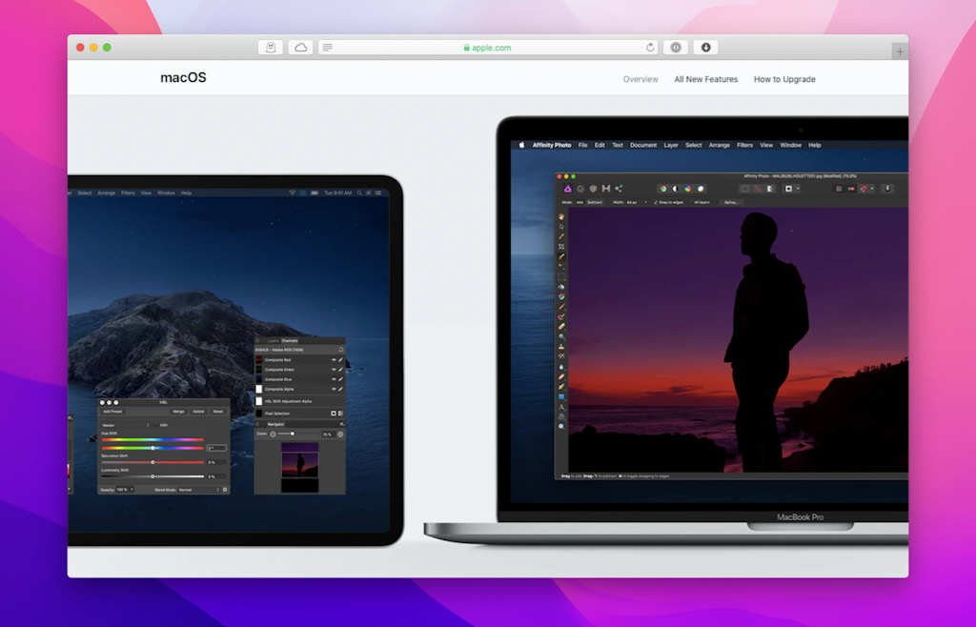This screenshot has height=627, width=976.
Task: Click the Navigator zoom-out minus icon
Action: 272,435
